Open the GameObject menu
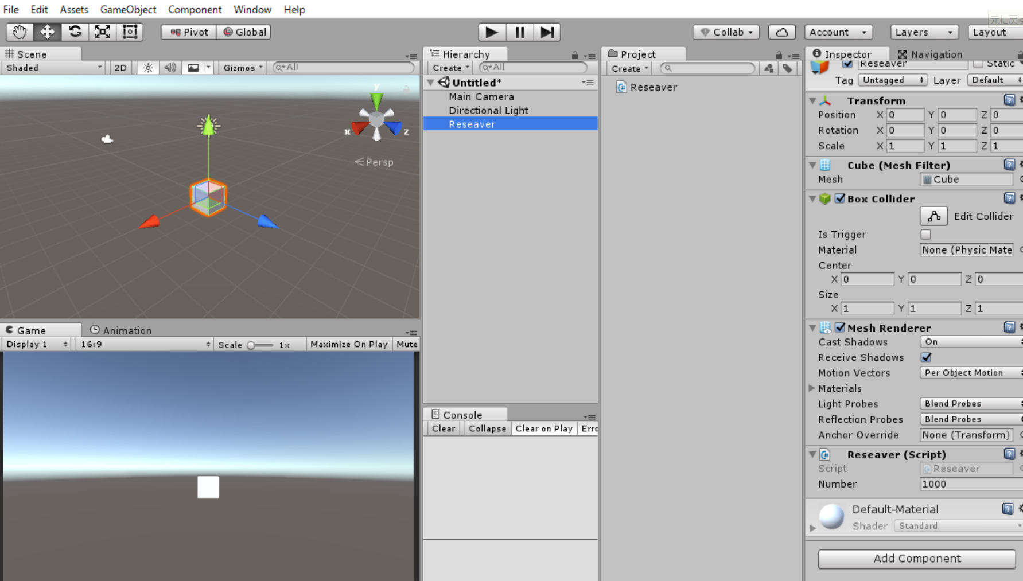This screenshot has height=581, width=1023. (x=129, y=9)
